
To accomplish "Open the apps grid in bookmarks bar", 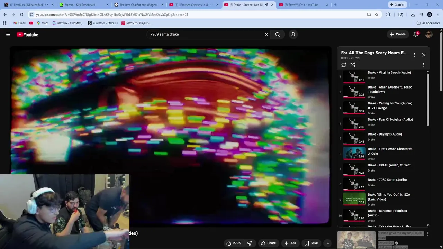I will [x=4, y=23].
